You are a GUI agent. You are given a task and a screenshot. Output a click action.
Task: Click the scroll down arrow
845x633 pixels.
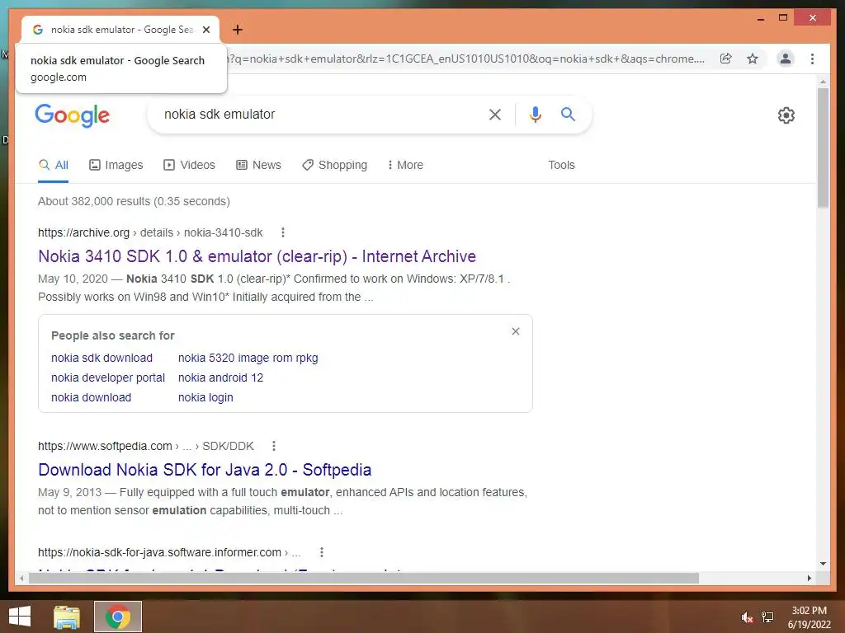(823, 564)
